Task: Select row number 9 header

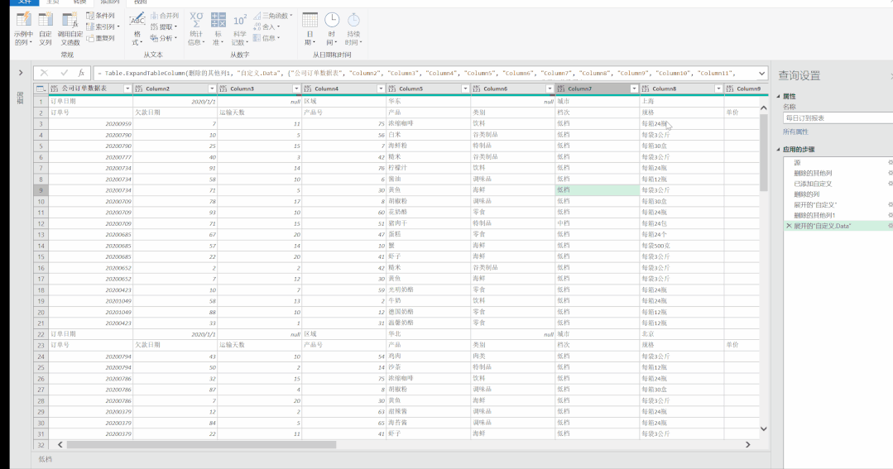Action: point(41,190)
